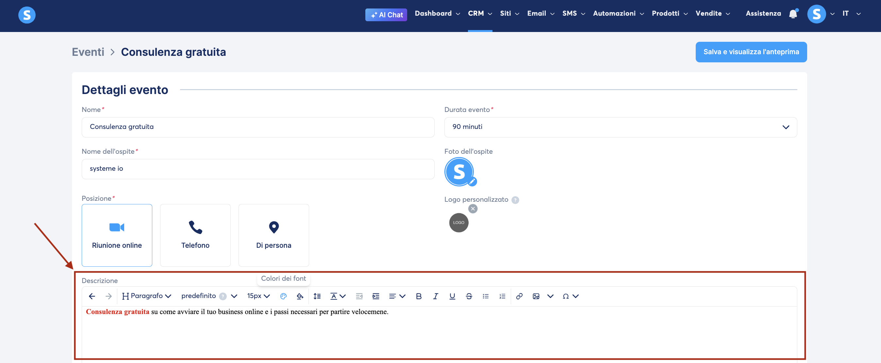
Task: Click the Nome input field
Action: [258, 127]
